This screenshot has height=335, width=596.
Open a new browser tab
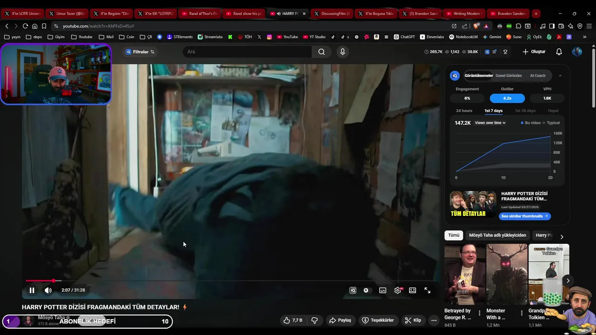click(536, 13)
